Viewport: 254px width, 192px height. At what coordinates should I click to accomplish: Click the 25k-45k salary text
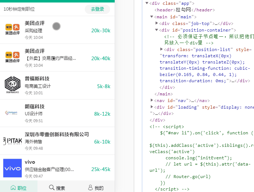pyautogui.click(x=101, y=169)
